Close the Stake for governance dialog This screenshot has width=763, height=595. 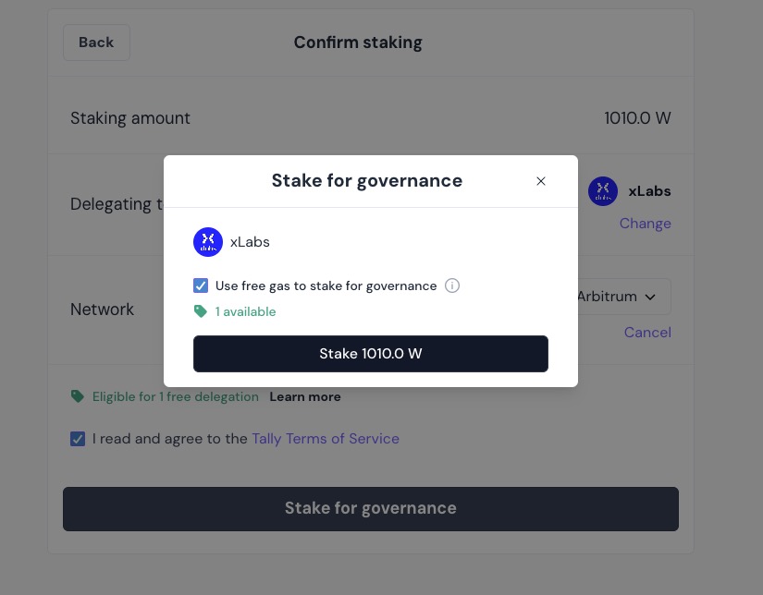pos(541,181)
